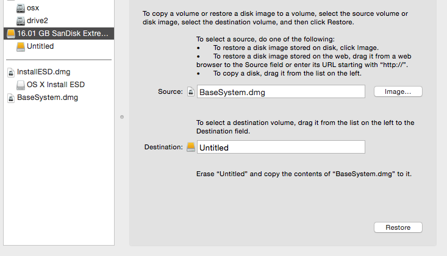Click the drive2 volume hard drive icon

21,21
